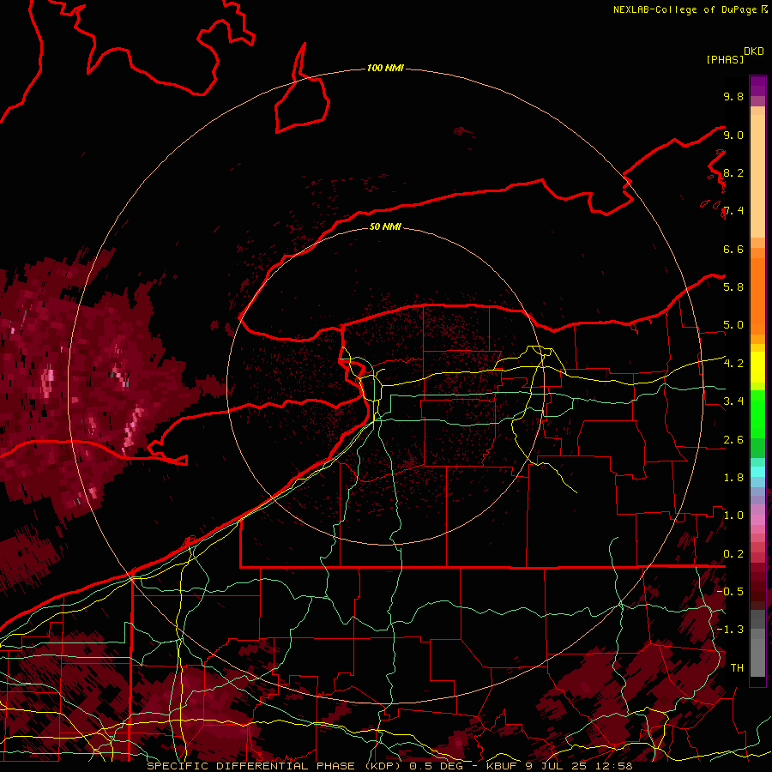The height and width of the screenshot is (772, 772).
Task: Click the 4.2 legend tick label
Action: pyautogui.click(x=733, y=364)
